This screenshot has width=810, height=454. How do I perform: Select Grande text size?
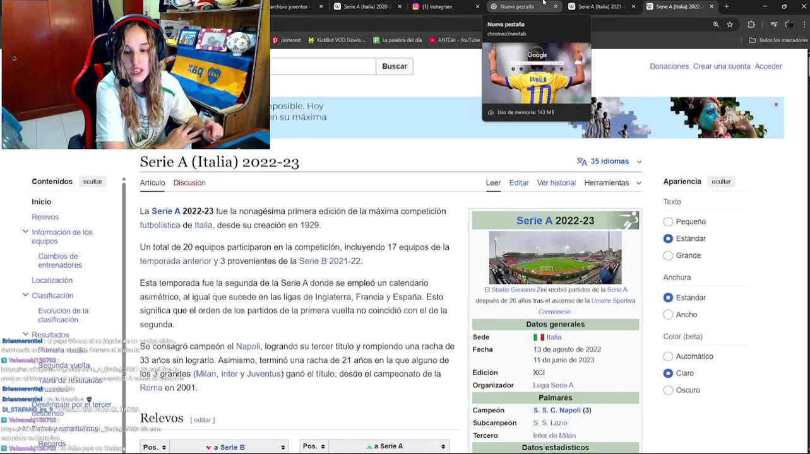(x=668, y=255)
